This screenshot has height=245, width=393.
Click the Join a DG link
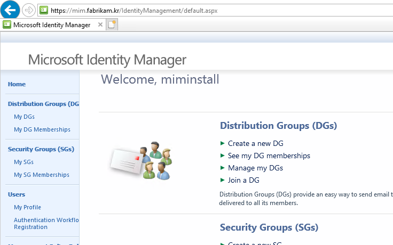pyautogui.click(x=243, y=180)
